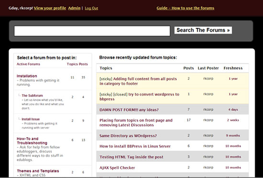Screen dimensions: 263x178
Task: Open Guide – How to use the forums
Action: (186, 8)
